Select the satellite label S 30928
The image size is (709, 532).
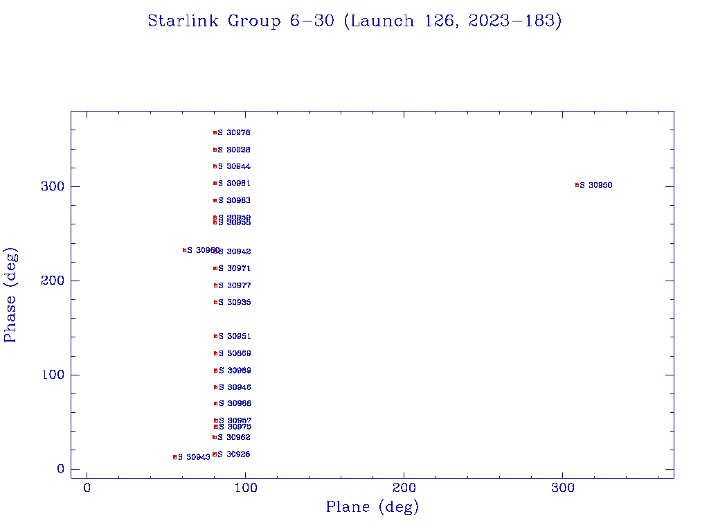(234, 150)
